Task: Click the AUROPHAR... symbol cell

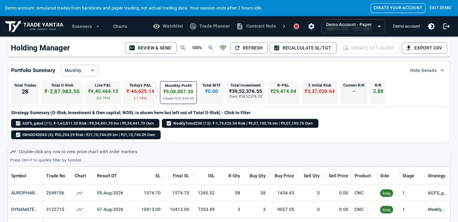Action: click(x=25, y=193)
